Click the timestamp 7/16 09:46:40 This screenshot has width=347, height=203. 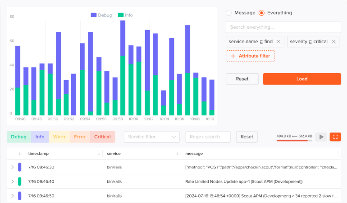[41, 181]
